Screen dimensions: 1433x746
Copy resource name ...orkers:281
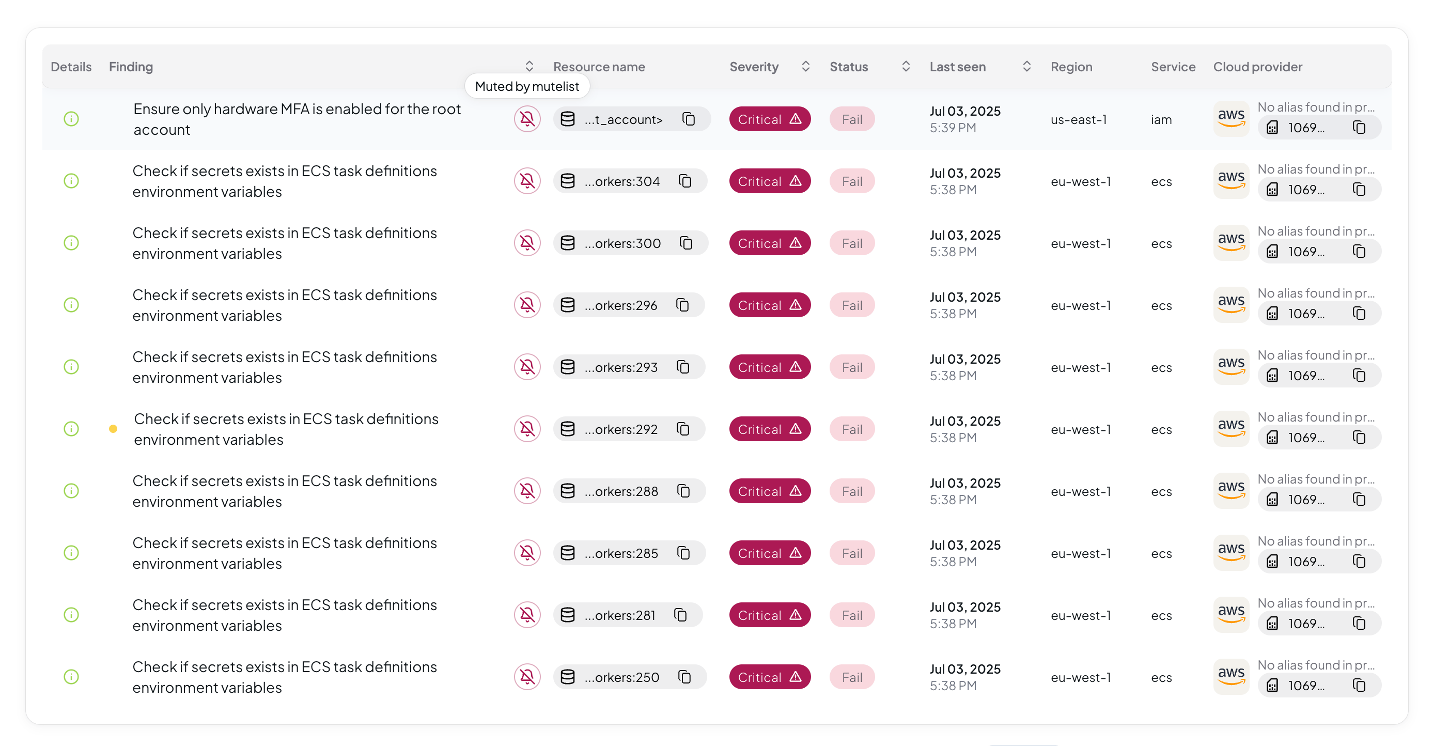[681, 615]
